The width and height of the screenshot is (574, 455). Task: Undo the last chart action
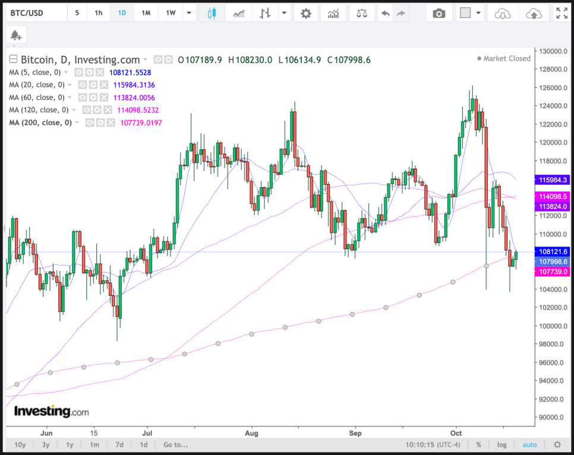pos(386,14)
